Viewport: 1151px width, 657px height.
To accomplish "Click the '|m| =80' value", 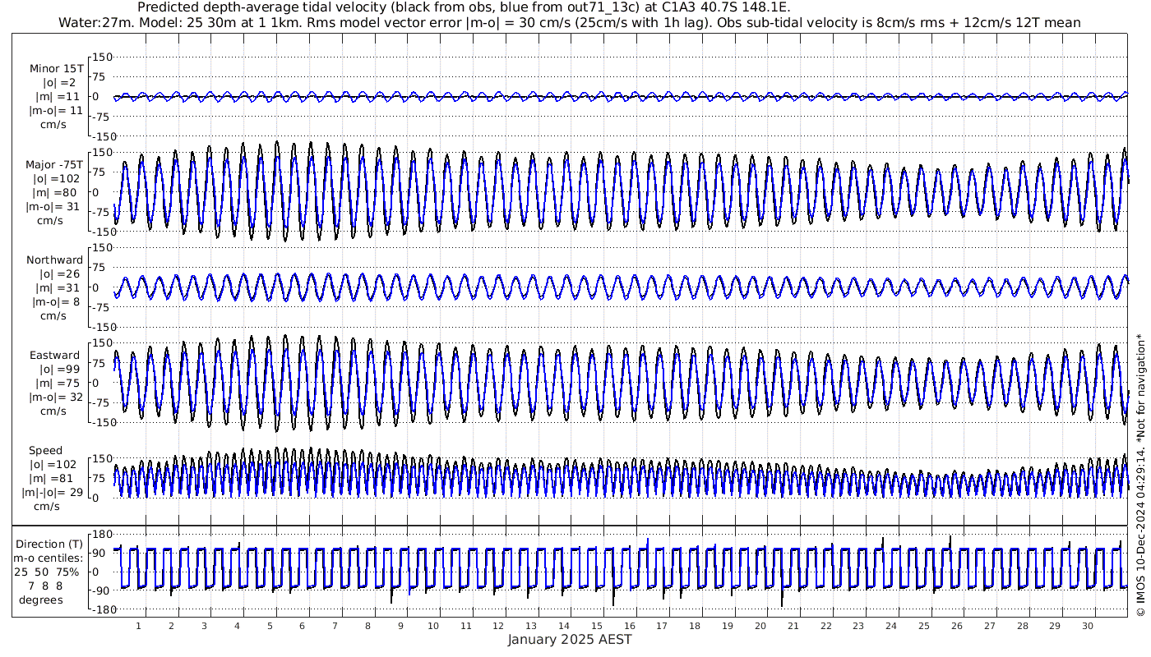I will [x=57, y=193].
